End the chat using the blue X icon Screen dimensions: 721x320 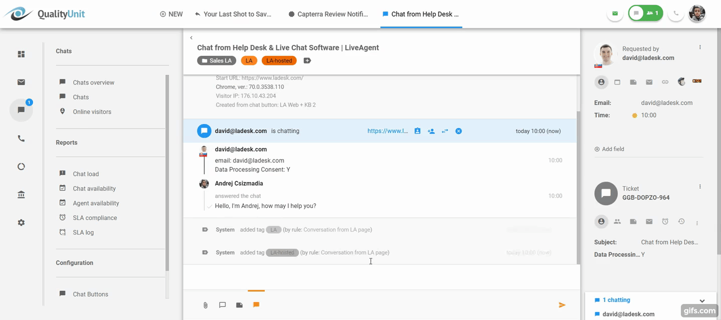(x=458, y=130)
